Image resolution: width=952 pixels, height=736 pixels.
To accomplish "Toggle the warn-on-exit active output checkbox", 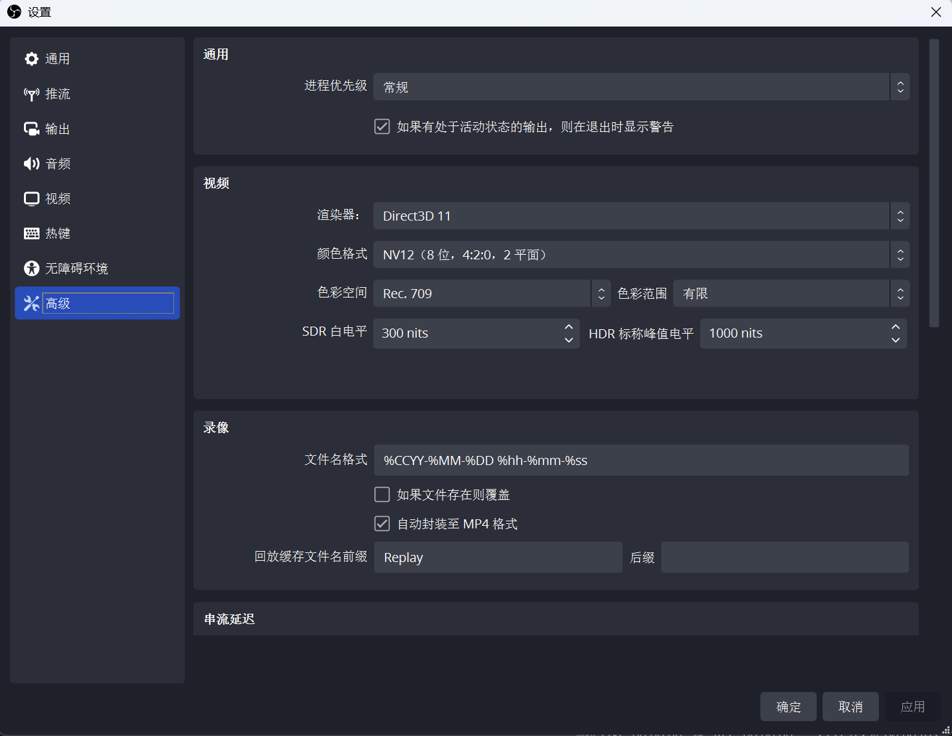I will (x=382, y=127).
